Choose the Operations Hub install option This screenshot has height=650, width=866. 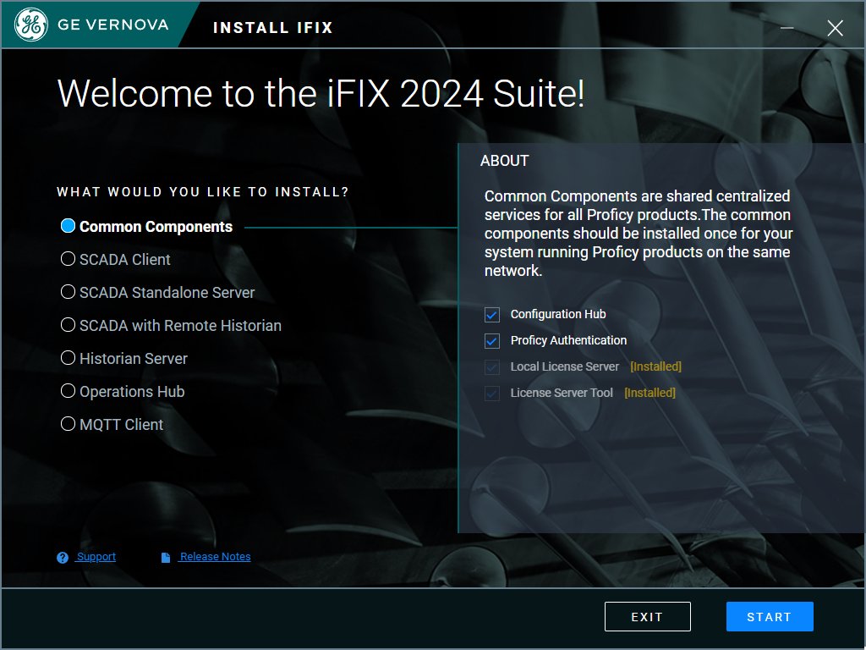68,391
